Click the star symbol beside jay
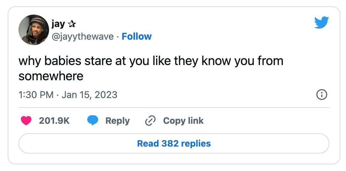This screenshot has height=171, width=346. pos(72,24)
